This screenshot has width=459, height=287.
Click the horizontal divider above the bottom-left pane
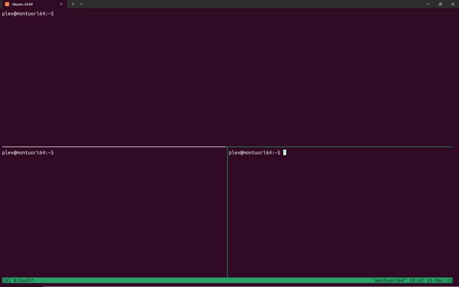tap(112, 147)
